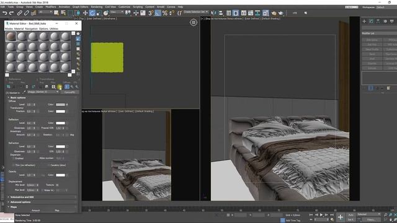Toggle the Caustics (slow) checkbox
This screenshot has height=223, width=397.
point(48,165)
